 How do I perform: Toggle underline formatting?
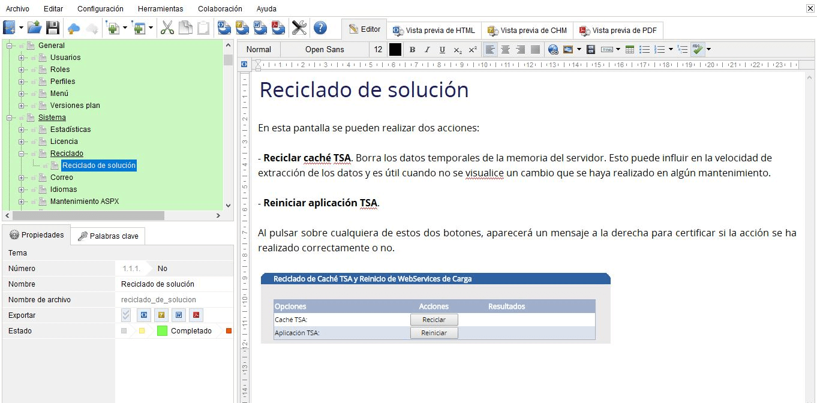pyautogui.click(x=442, y=50)
